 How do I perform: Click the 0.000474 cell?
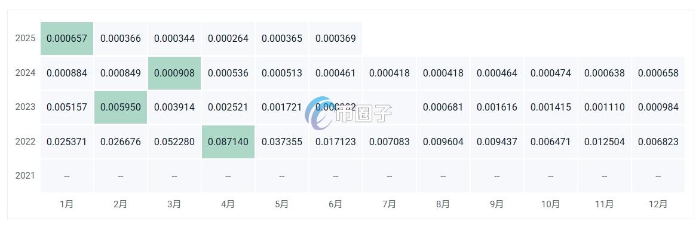[x=551, y=73]
